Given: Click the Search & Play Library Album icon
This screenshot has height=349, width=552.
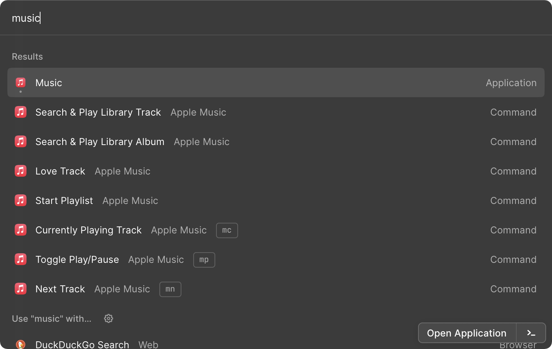Looking at the screenshot, I should point(21,141).
